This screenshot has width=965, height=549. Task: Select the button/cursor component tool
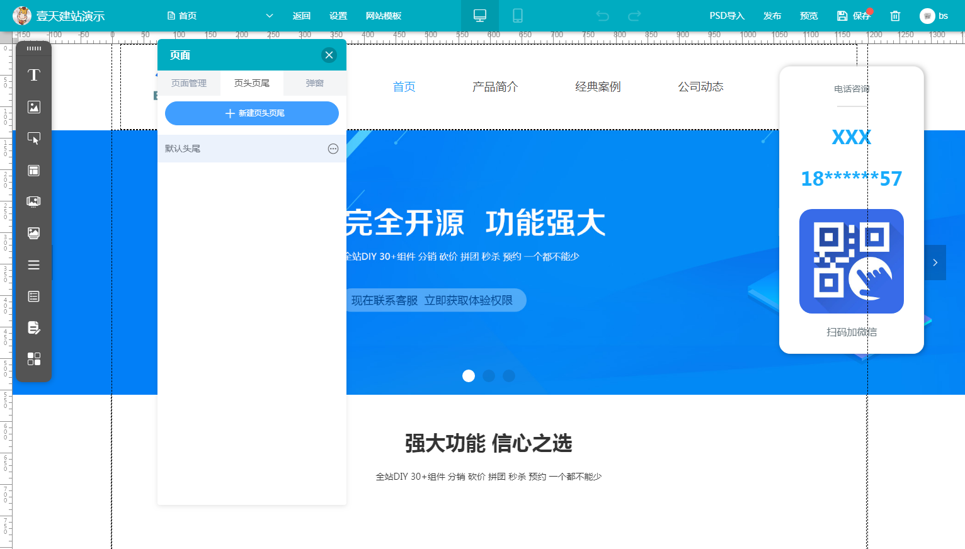(34, 139)
